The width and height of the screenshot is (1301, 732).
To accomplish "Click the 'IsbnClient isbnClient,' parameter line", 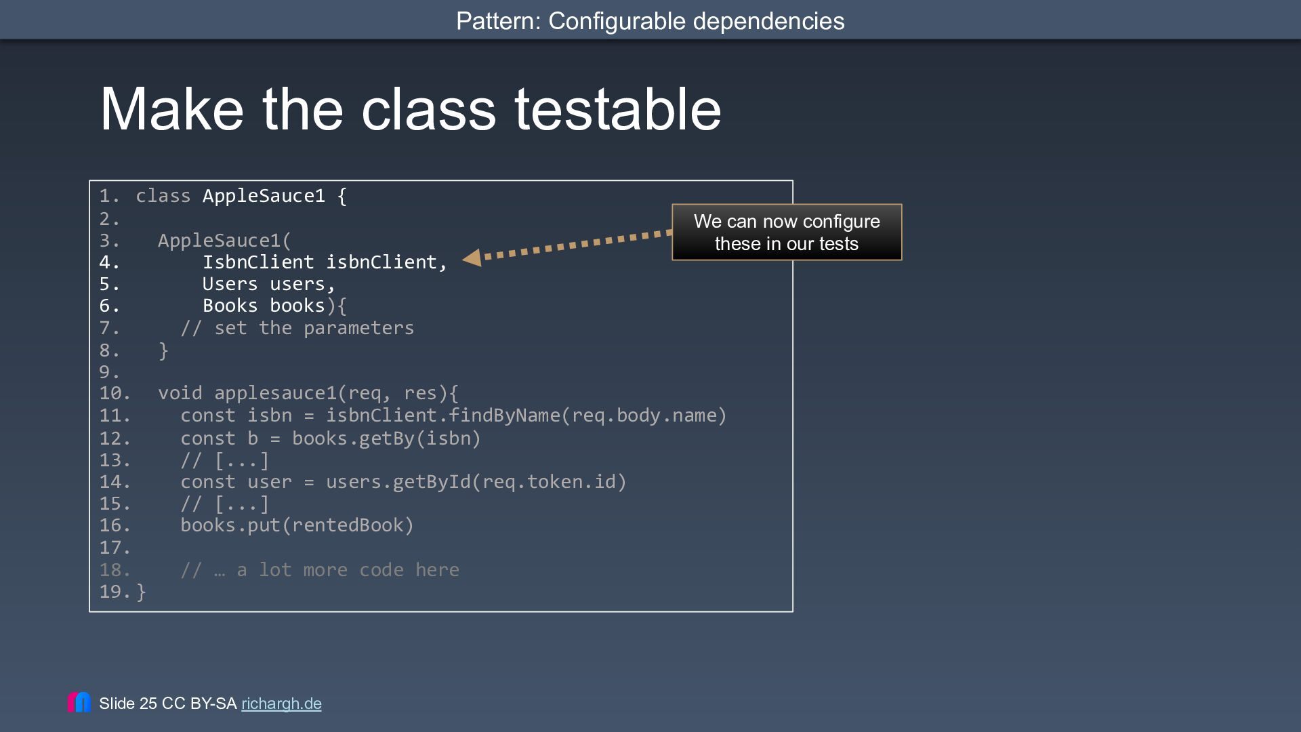I will click(x=325, y=262).
